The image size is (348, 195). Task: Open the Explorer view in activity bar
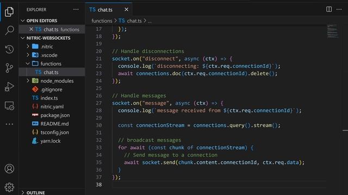(9, 11)
